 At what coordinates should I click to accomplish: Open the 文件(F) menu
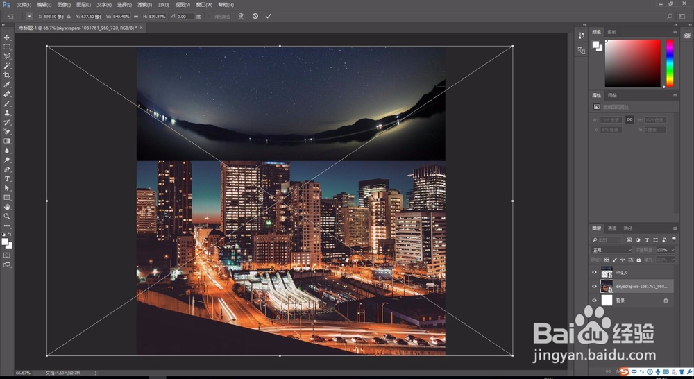tap(24, 4)
